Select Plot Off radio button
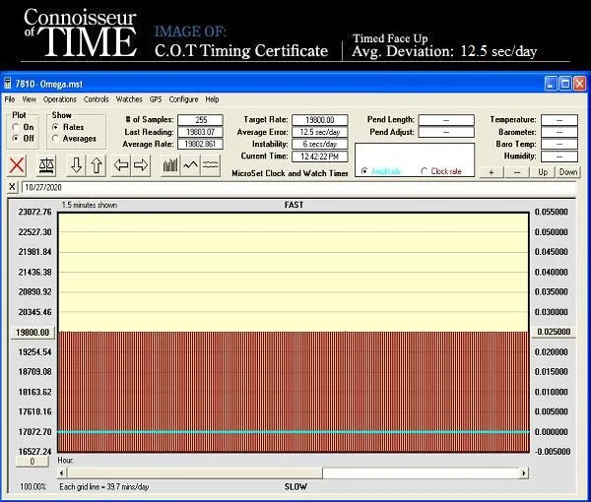This screenshot has width=591, height=502. (x=16, y=138)
